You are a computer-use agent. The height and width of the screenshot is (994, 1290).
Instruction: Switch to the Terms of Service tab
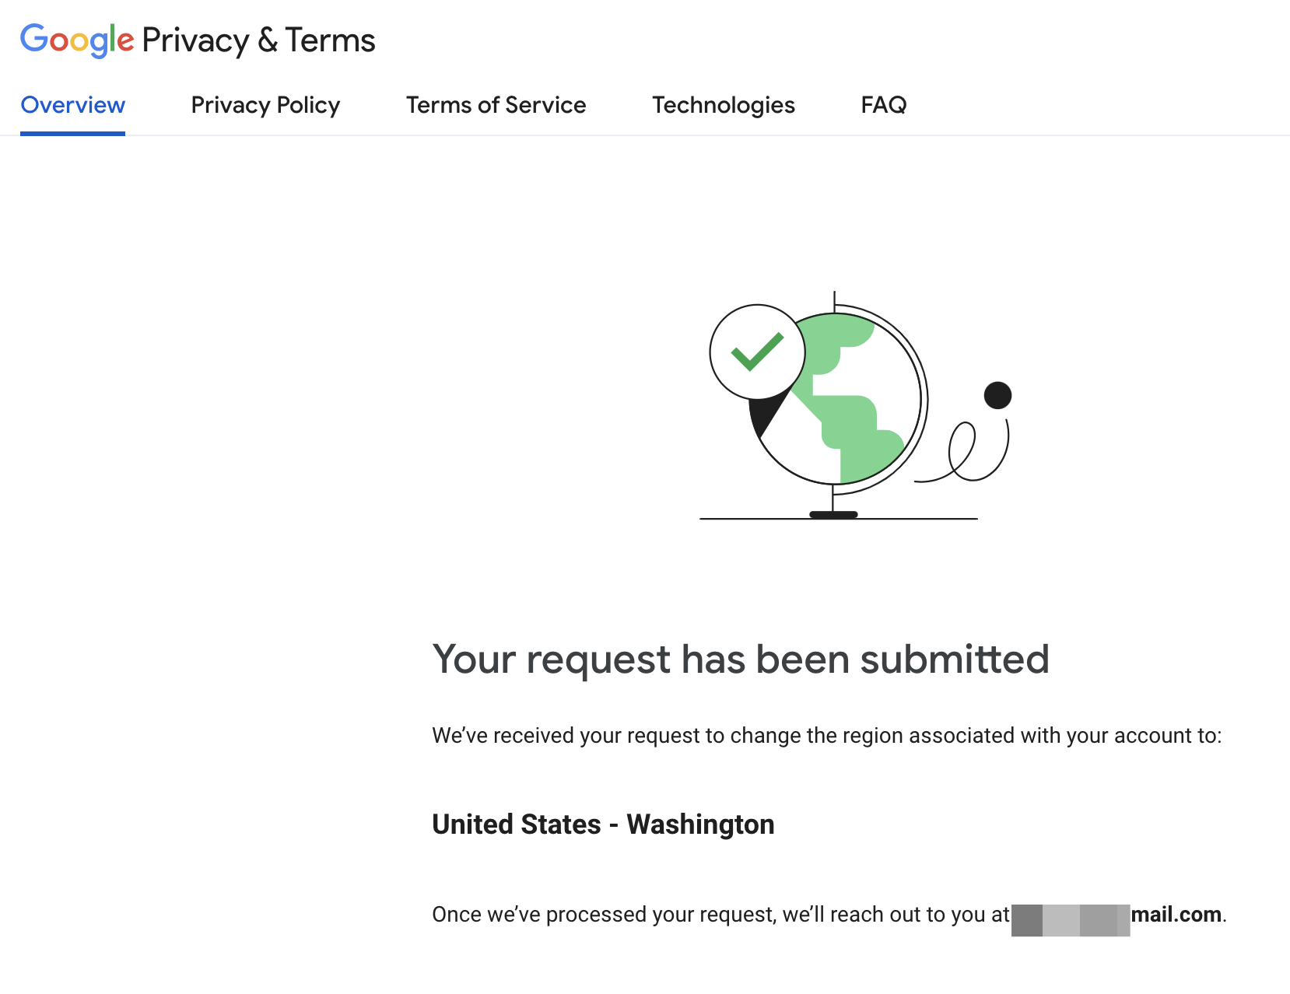[496, 105]
